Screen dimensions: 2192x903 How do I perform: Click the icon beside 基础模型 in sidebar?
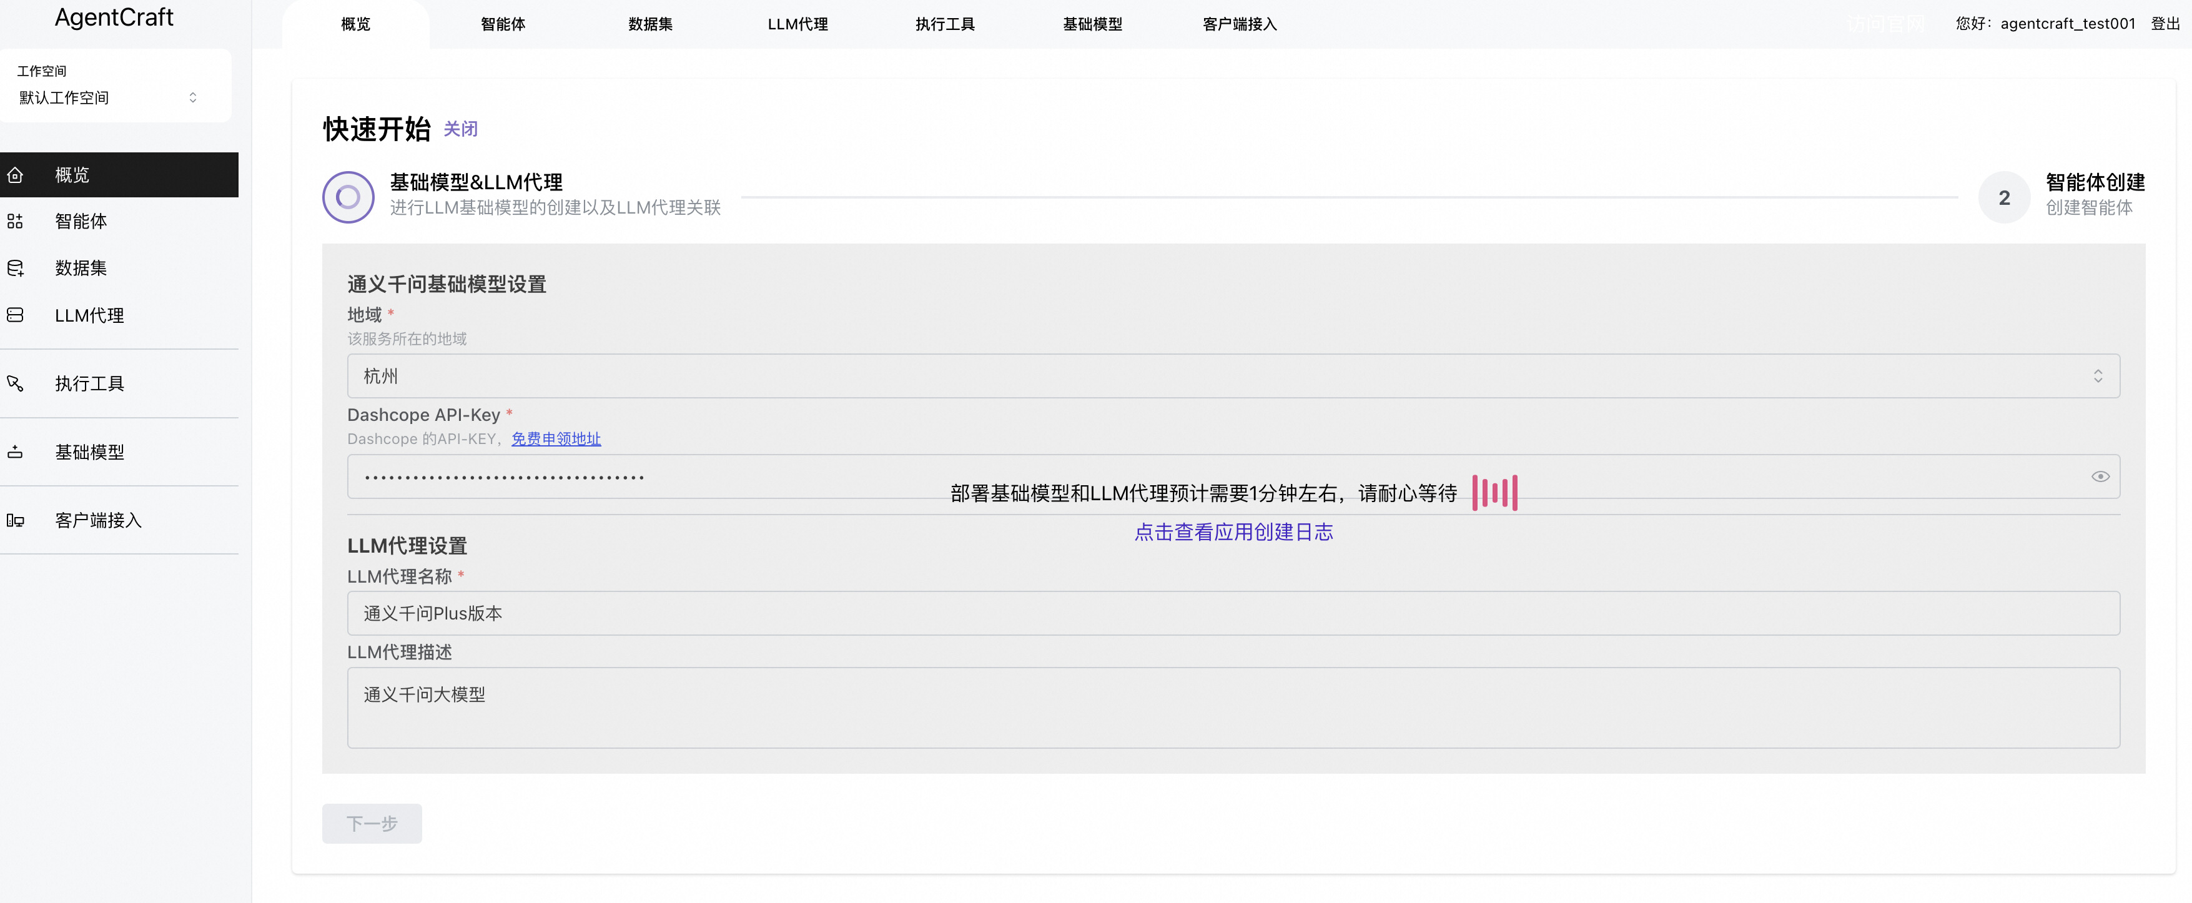click(16, 453)
